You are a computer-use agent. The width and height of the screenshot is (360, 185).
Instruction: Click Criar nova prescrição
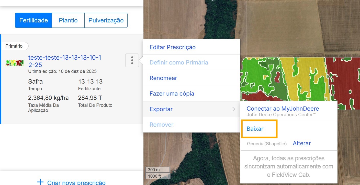click(x=76, y=182)
